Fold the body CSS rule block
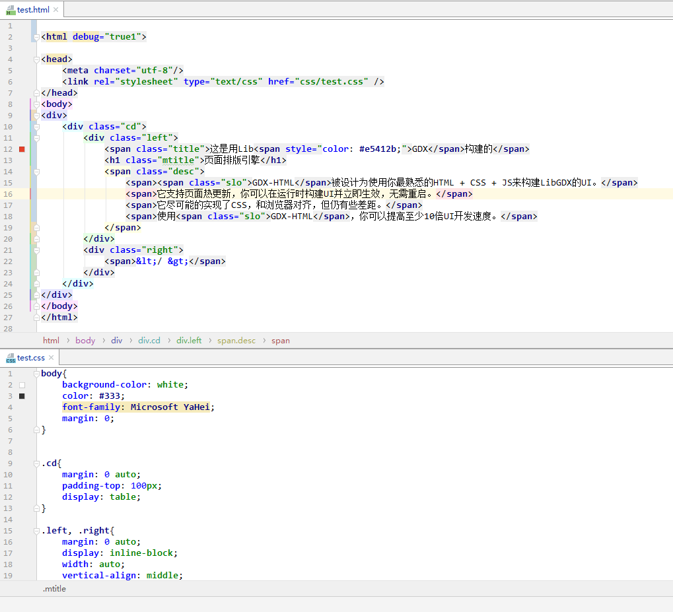This screenshot has width=673, height=612. [37, 374]
